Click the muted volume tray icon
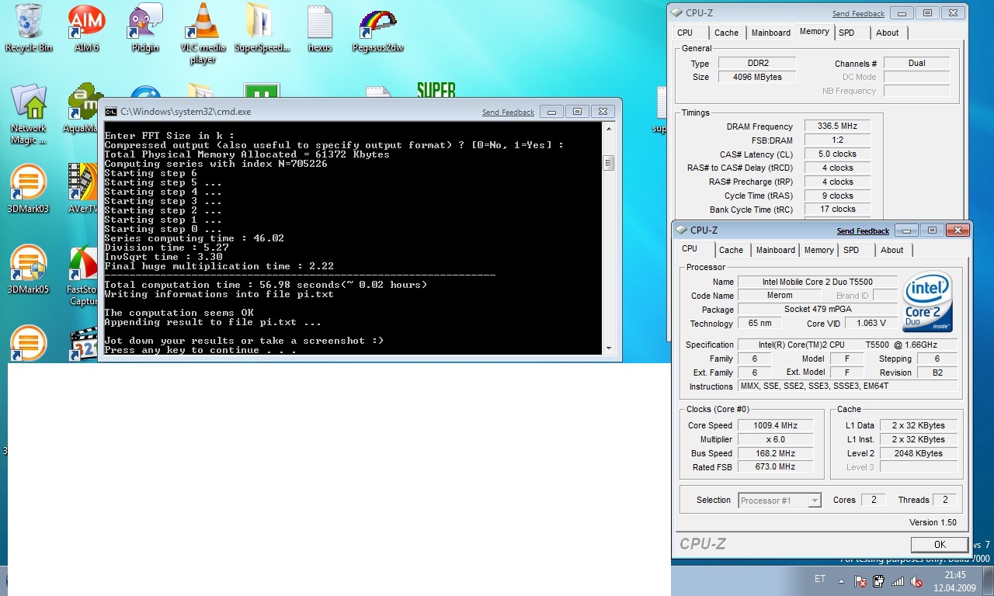Image resolution: width=994 pixels, height=596 pixels. click(916, 580)
